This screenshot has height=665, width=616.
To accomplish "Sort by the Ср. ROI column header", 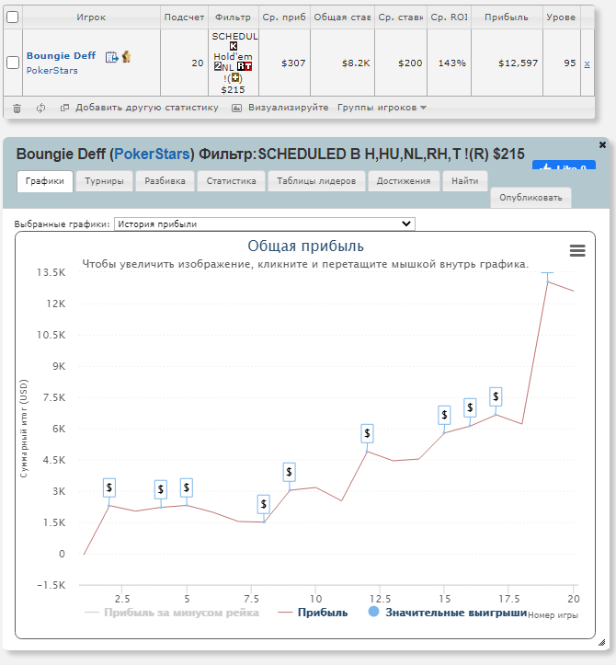I will 449,17.
